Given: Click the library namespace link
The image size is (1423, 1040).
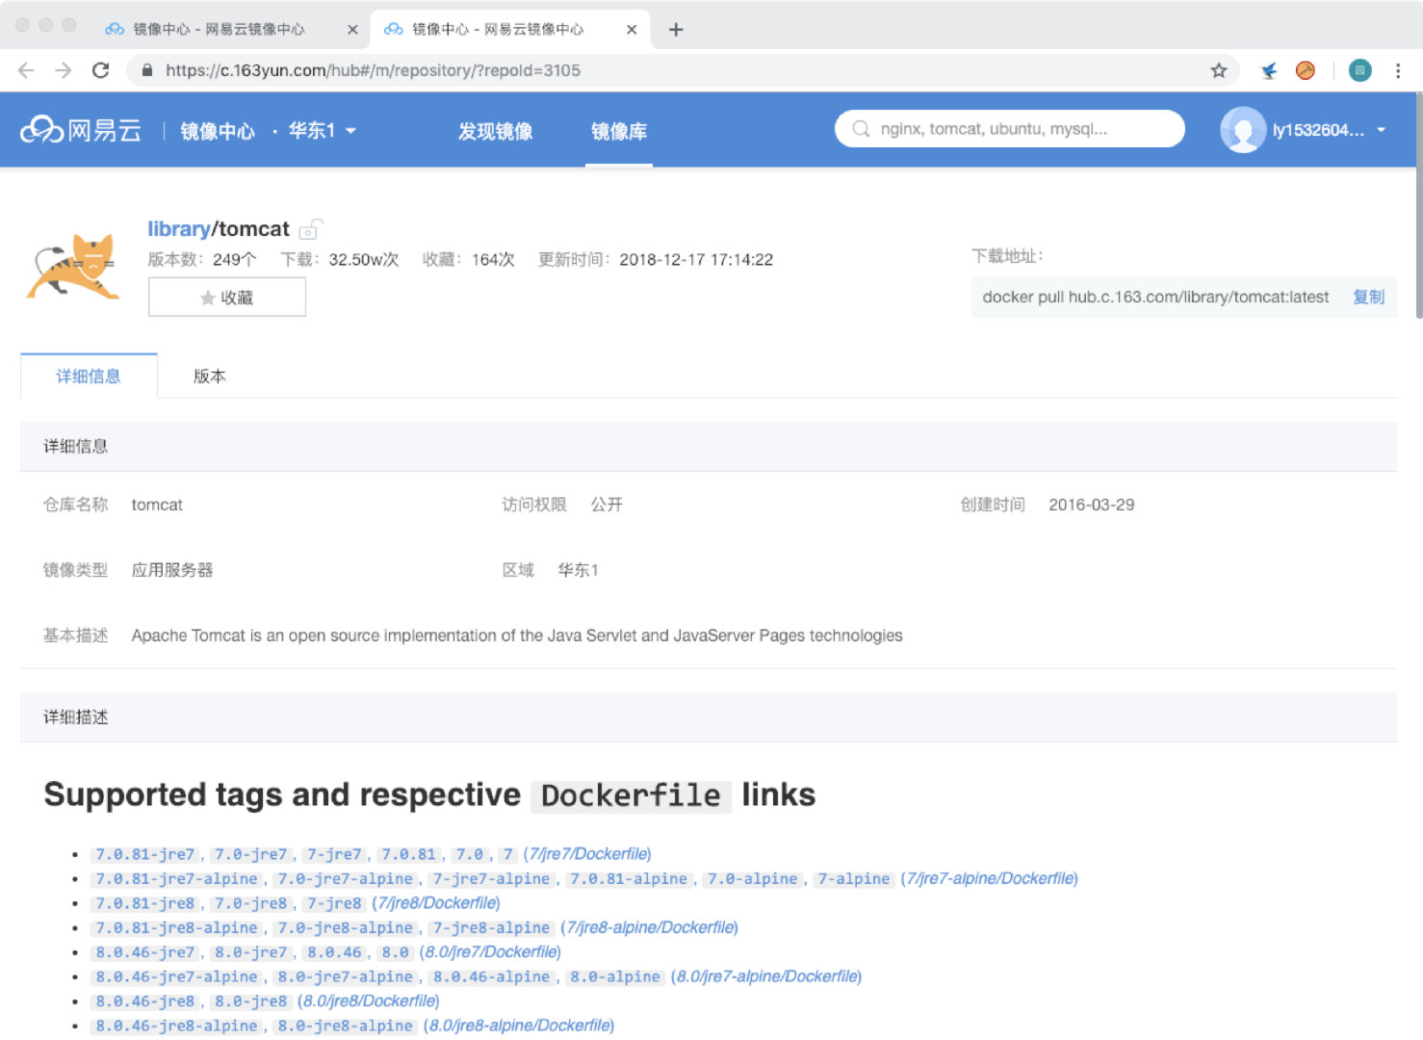Looking at the screenshot, I should pos(178,229).
